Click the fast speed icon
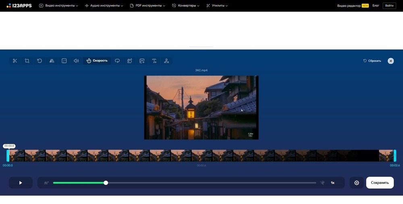The image size is (403, 204). [322, 183]
